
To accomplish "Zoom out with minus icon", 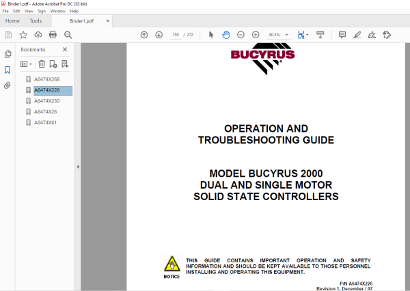I will (241, 35).
